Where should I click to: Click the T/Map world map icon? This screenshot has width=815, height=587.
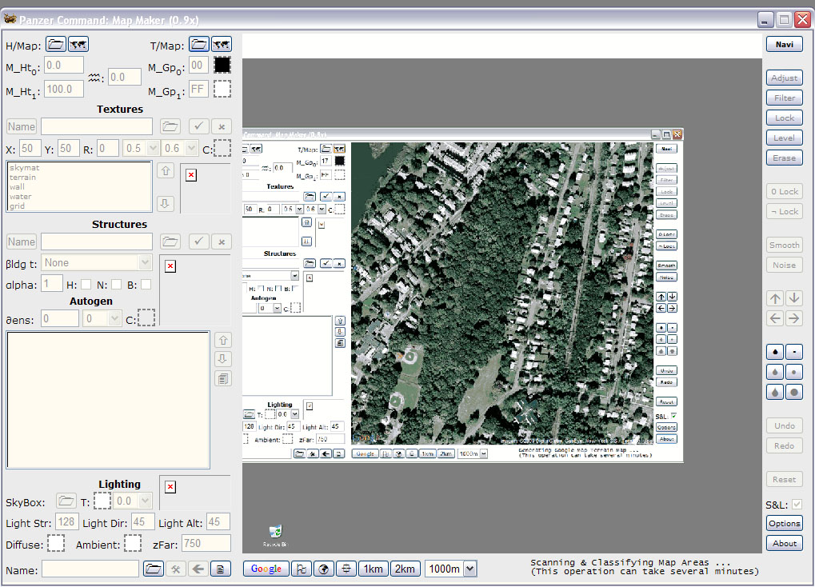pos(222,45)
